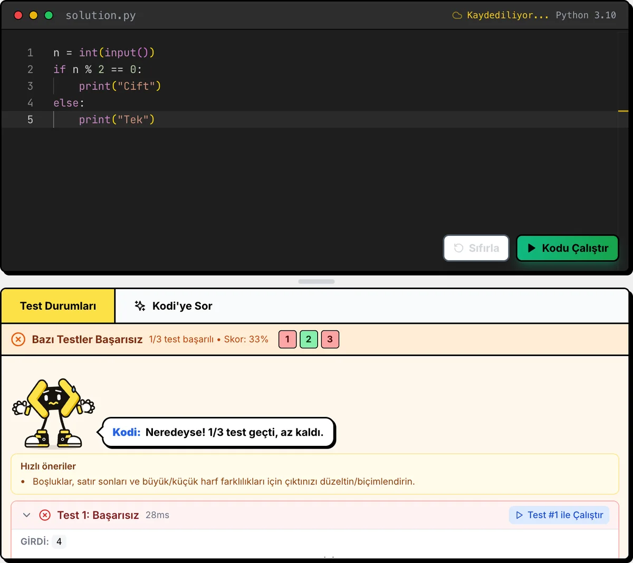Viewport: 633px width, 563px height.
Task: Click the yellow marker in the editor scrollbar
Action: [623, 111]
